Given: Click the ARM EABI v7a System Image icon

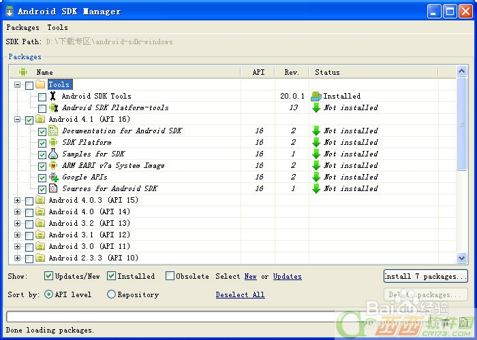Looking at the screenshot, I should point(53,165).
